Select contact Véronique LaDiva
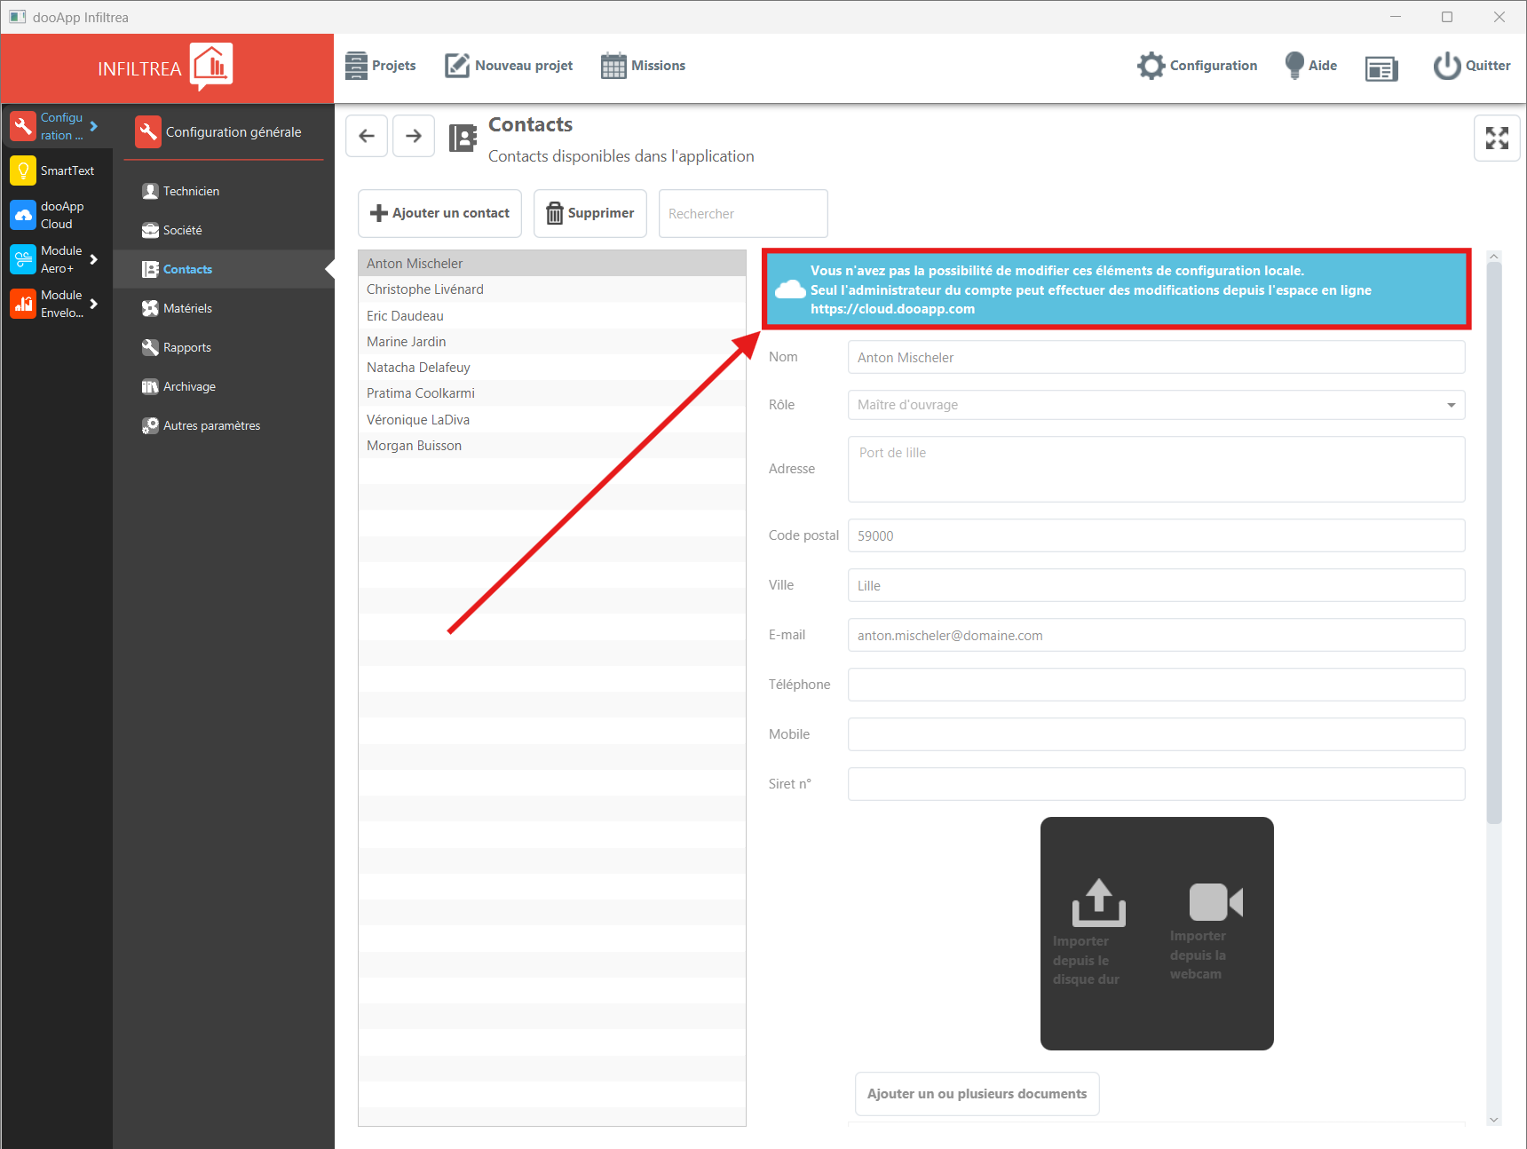Image resolution: width=1527 pixels, height=1149 pixels. click(552, 419)
